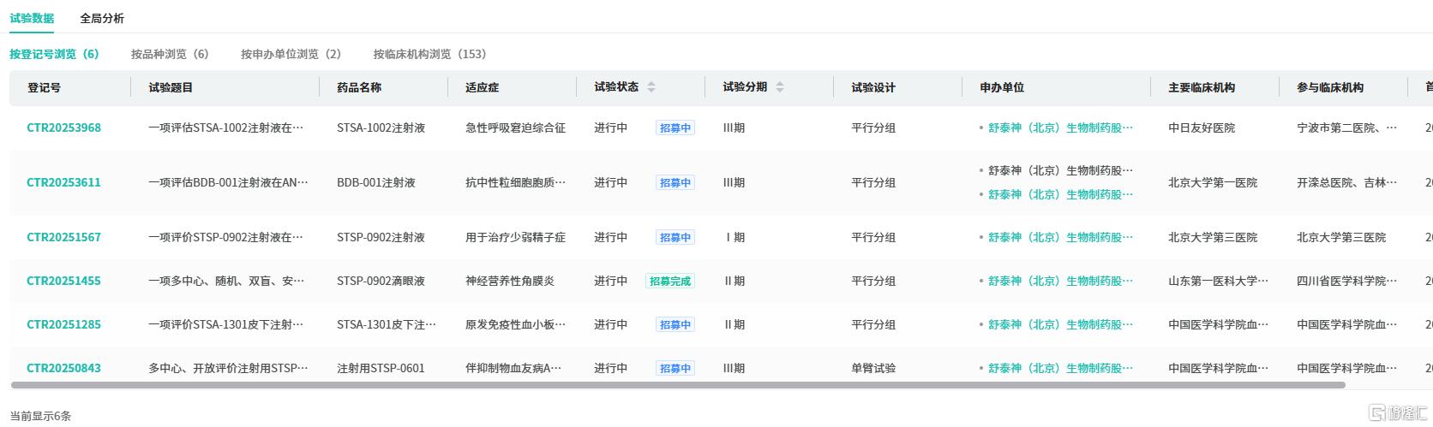Click indication 神经营养性角膜炎

coord(510,281)
